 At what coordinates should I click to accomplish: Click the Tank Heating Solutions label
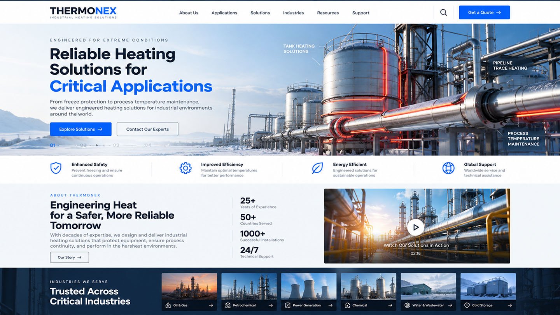299,49
